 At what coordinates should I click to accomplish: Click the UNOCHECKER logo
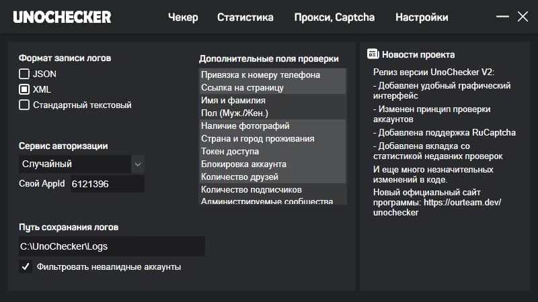[62, 17]
